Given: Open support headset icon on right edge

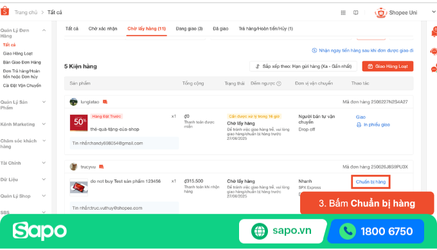Looking at the screenshot, I should pyautogui.click(x=434, y=51).
